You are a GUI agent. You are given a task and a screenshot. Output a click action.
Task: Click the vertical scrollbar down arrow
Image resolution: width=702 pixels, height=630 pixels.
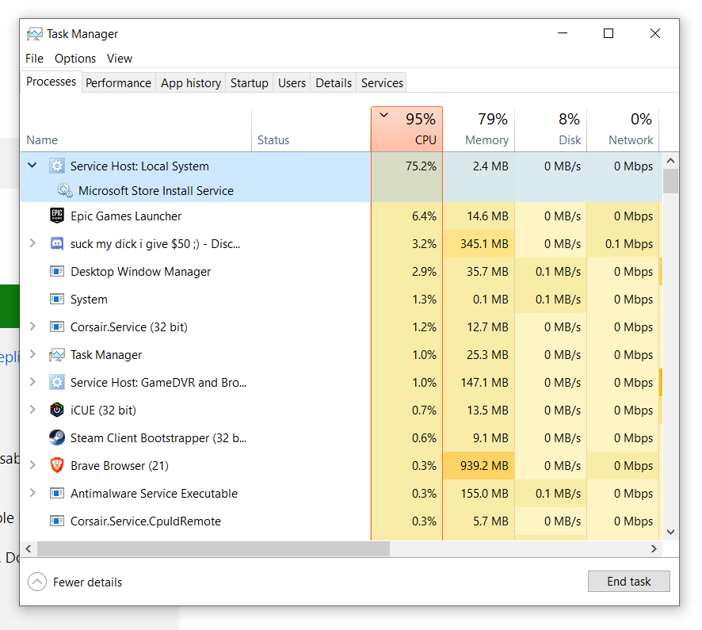pos(670,532)
